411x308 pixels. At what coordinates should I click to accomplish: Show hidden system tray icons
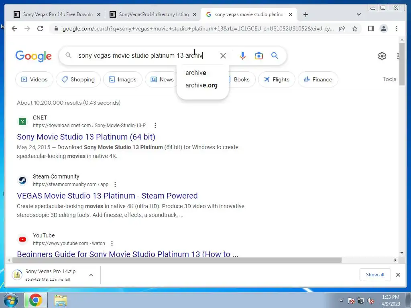coord(341,300)
